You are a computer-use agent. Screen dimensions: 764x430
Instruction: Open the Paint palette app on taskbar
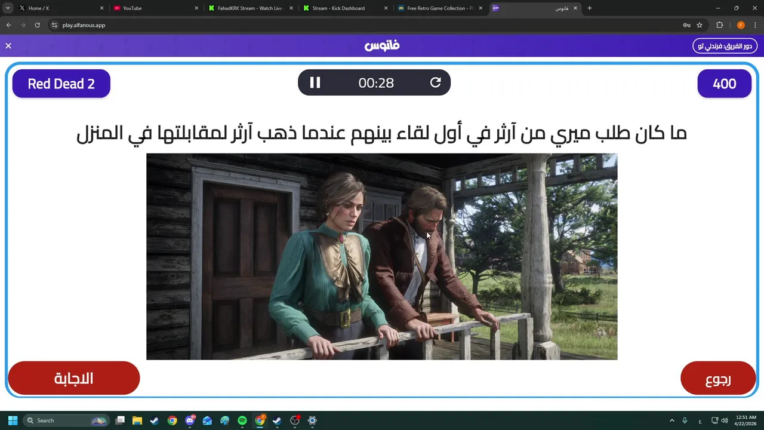point(224,420)
